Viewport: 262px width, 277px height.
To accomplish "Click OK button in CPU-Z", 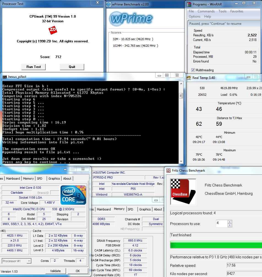I will (x=78, y=271).
